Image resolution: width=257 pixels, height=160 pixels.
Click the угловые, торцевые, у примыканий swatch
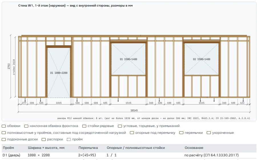point(120,126)
